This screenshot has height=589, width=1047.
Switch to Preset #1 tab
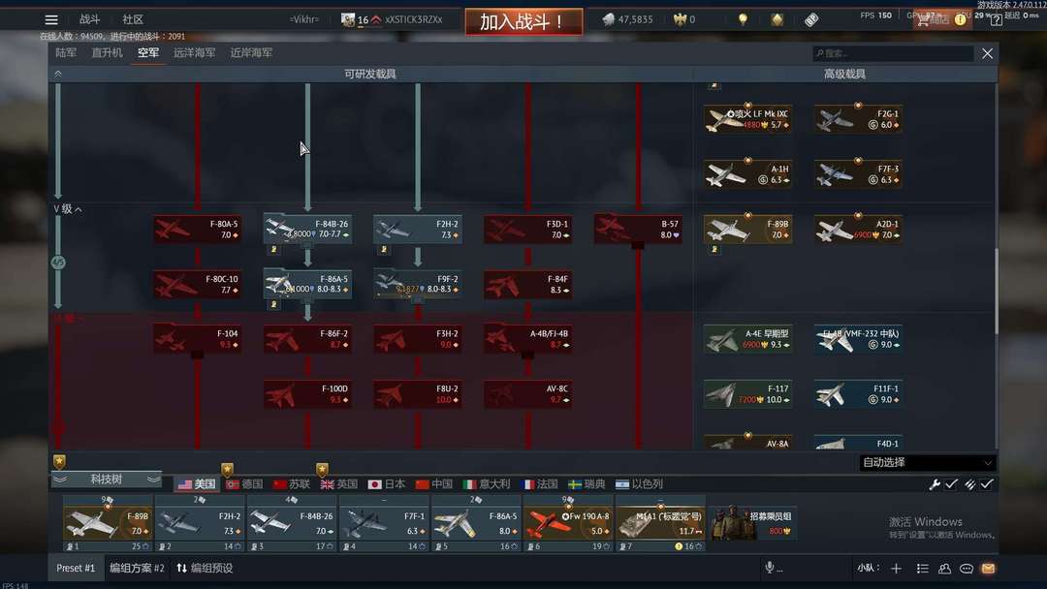point(76,569)
